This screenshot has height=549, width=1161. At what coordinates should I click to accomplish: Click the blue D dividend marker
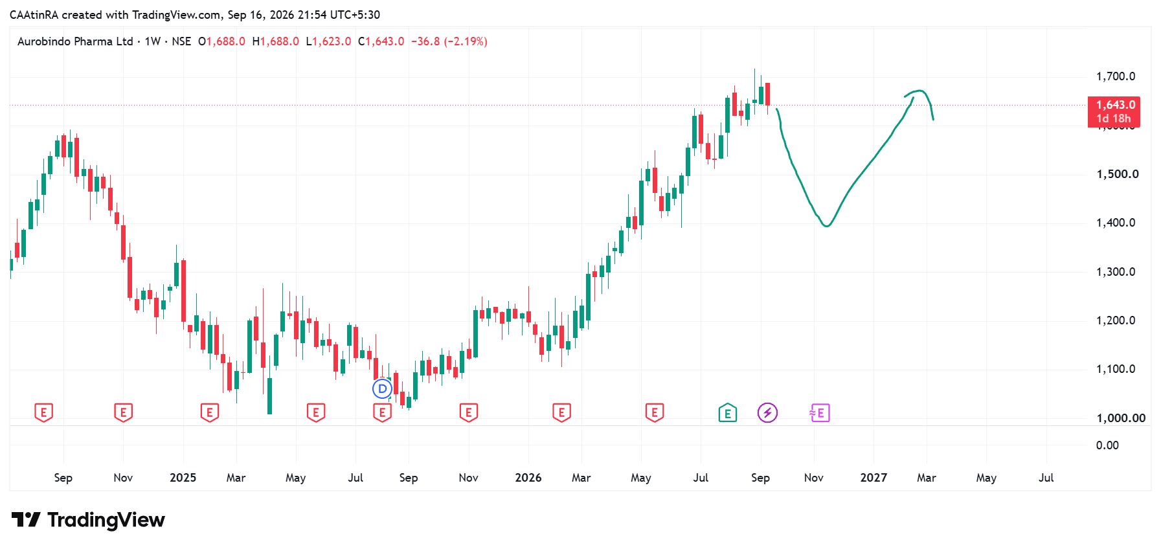pos(383,388)
